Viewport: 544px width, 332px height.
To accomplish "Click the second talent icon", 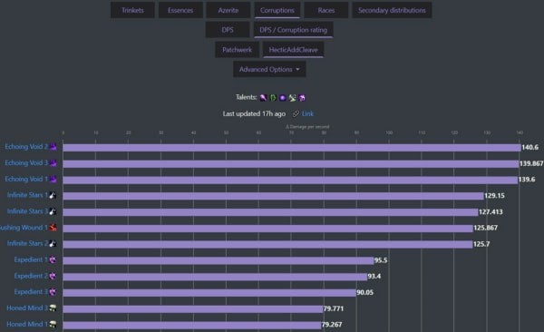I will (x=273, y=98).
